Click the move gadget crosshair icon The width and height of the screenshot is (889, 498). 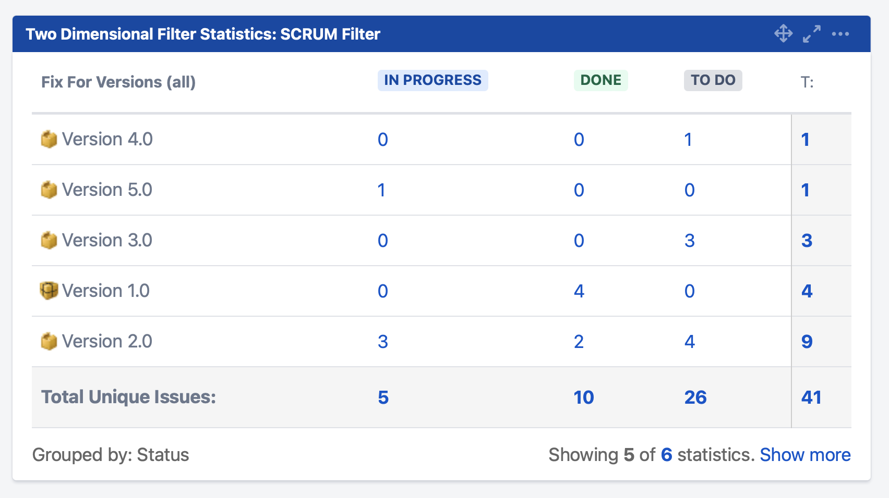(x=783, y=34)
